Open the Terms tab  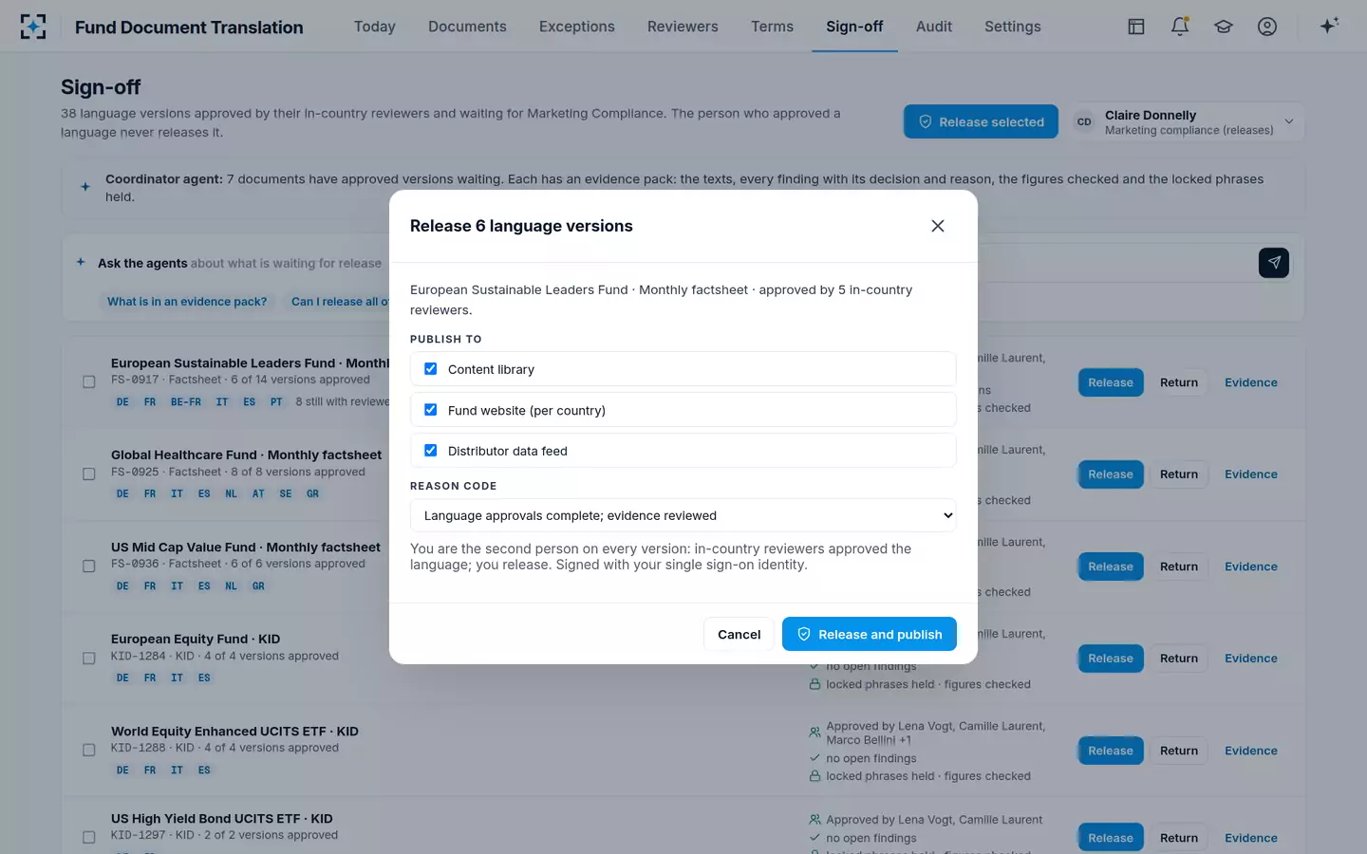pyautogui.click(x=772, y=27)
